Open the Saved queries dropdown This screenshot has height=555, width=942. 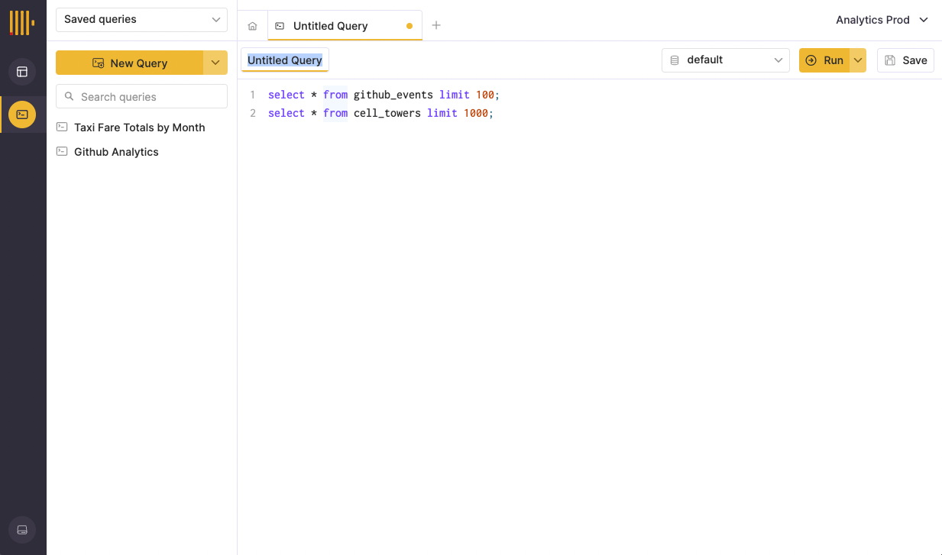click(x=141, y=20)
